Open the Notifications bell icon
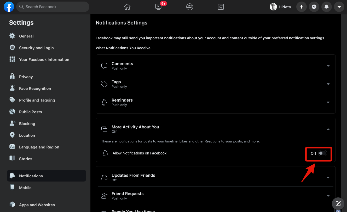 (x=327, y=7)
